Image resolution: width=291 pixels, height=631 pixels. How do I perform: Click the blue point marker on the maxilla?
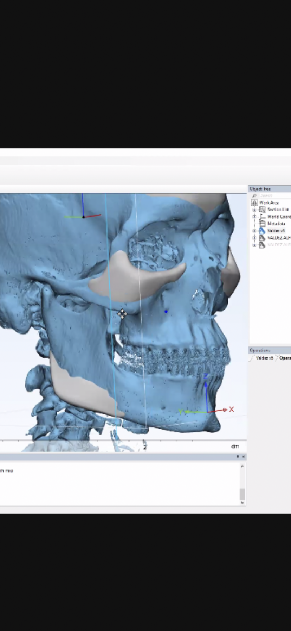[166, 311]
